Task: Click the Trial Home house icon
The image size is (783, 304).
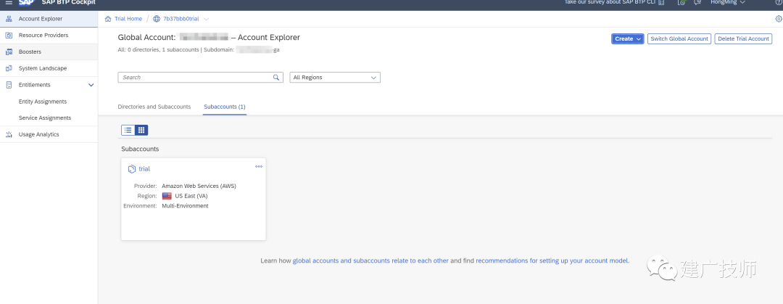Action: click(108, 19)
